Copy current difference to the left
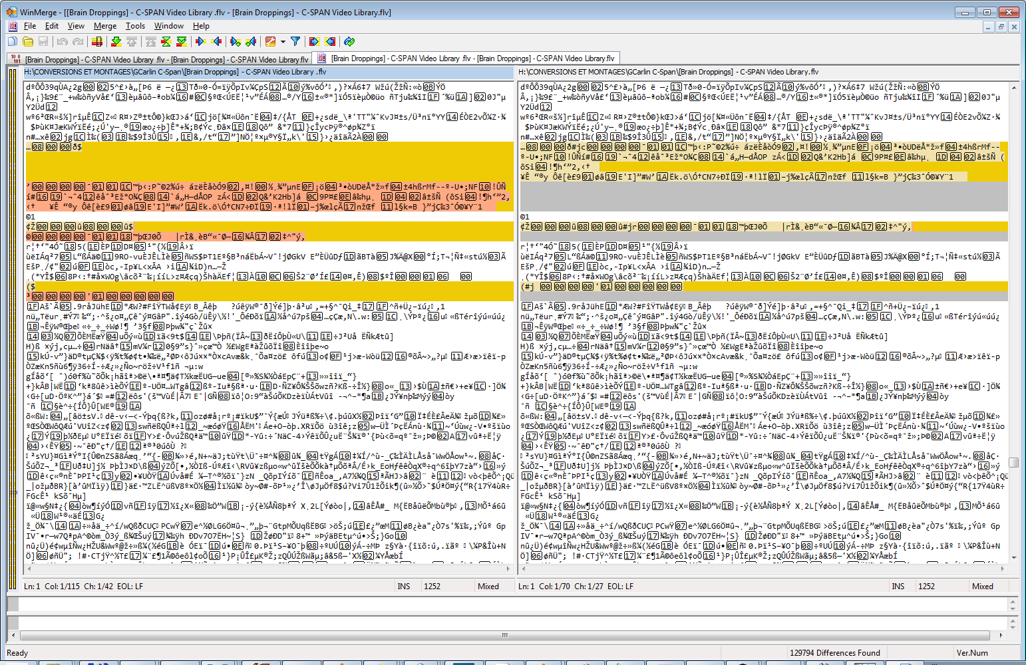This screenshot has height=665, width=1026. 216,42
